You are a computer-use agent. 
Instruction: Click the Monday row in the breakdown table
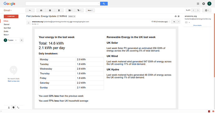point(71,59)
